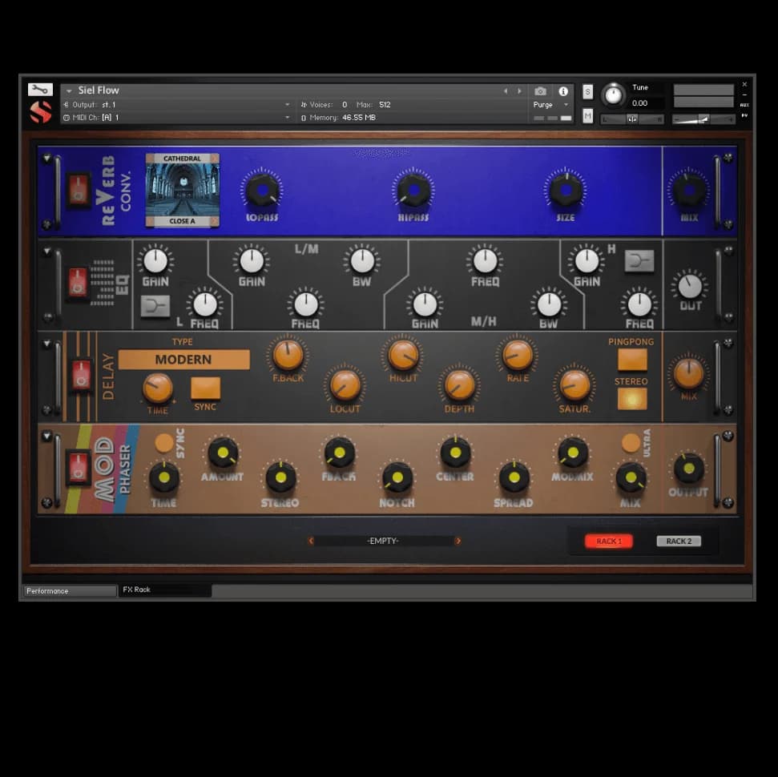The width and height of the screenshot is (778, 777).
Task: Toggle the Reverb power switch
Action: pyautogui.click(x=79, y=191)
